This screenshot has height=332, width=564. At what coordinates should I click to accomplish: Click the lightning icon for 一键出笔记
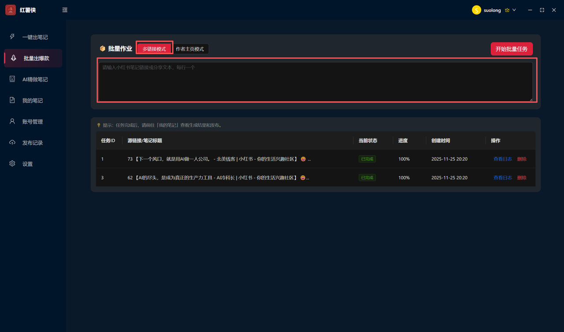point(12,37)
